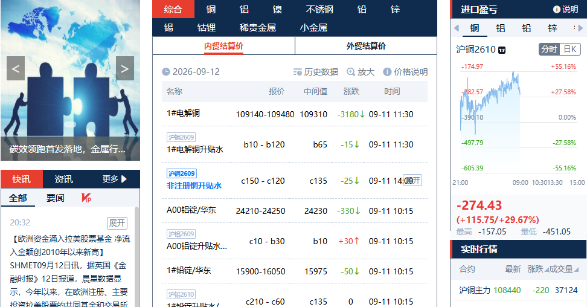Select the 钴锂 category tab

(x=207, y=27)
